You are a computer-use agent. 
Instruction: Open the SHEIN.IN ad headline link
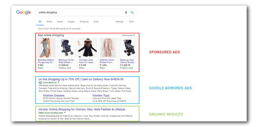click(81, 79)
